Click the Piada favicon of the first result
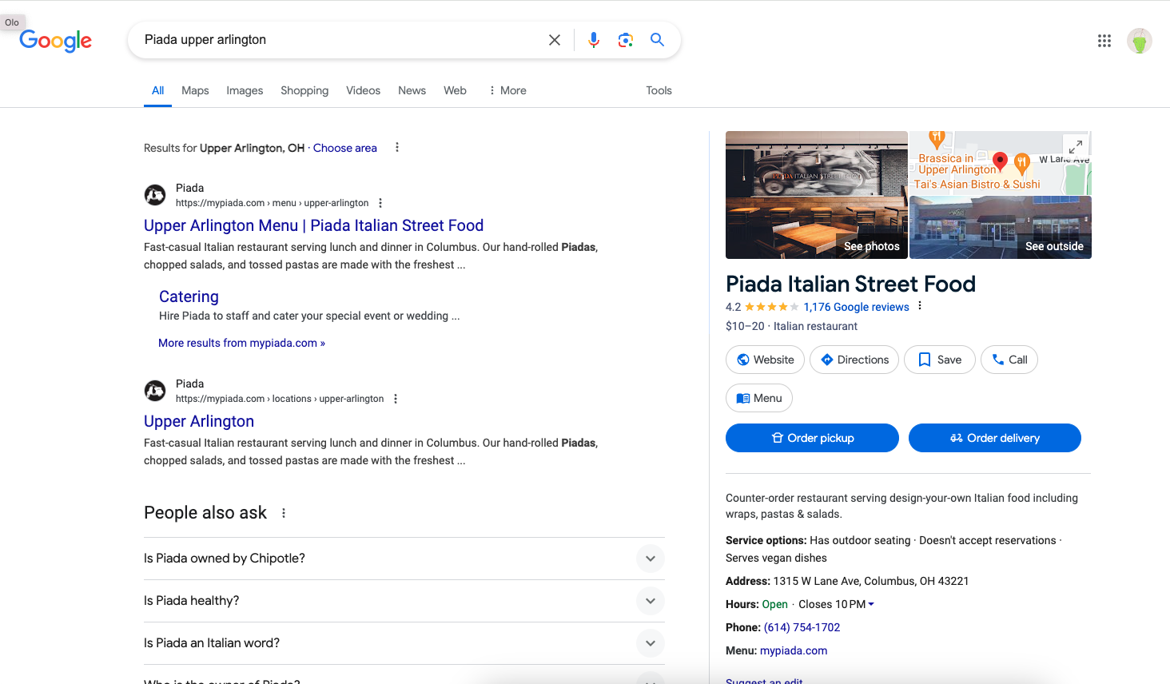This screenshot has height=684, width=1170. (155, 195)
